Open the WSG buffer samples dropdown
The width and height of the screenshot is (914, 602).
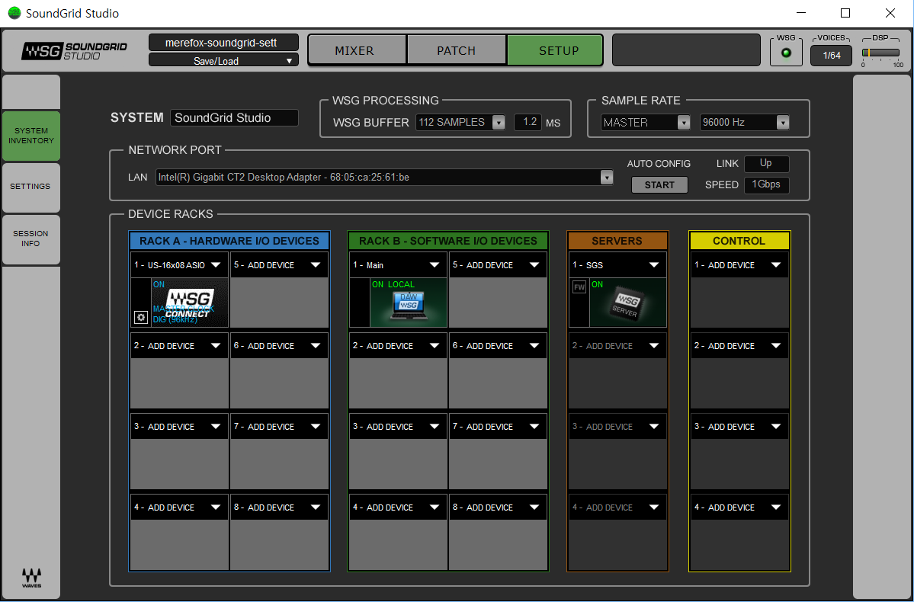[460, 123]
